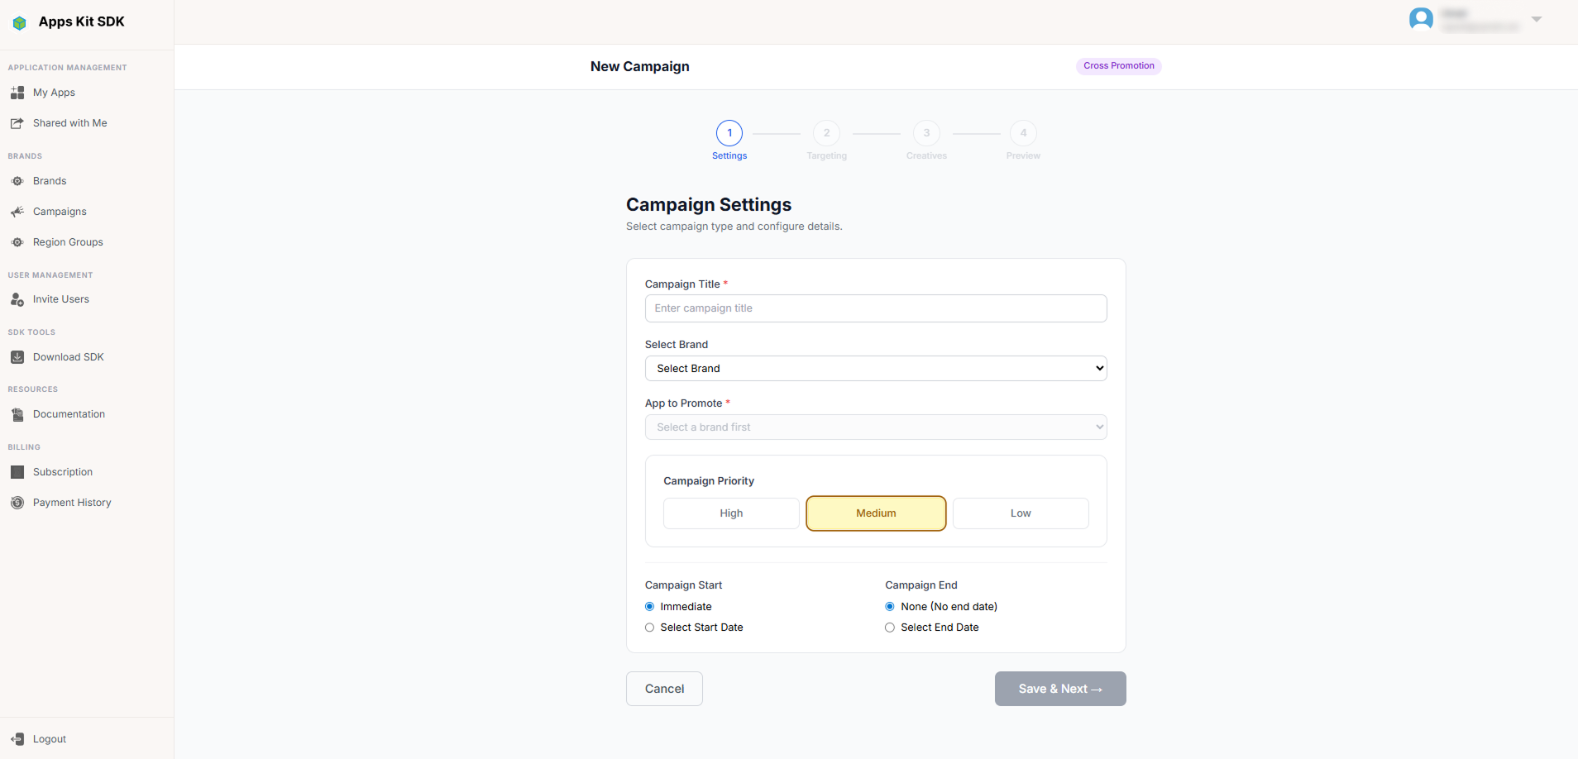Click step 3 Creatives indicator
Image resolution: width=1578 pixels, height=759 pixels.
click(x=926, y=133)
